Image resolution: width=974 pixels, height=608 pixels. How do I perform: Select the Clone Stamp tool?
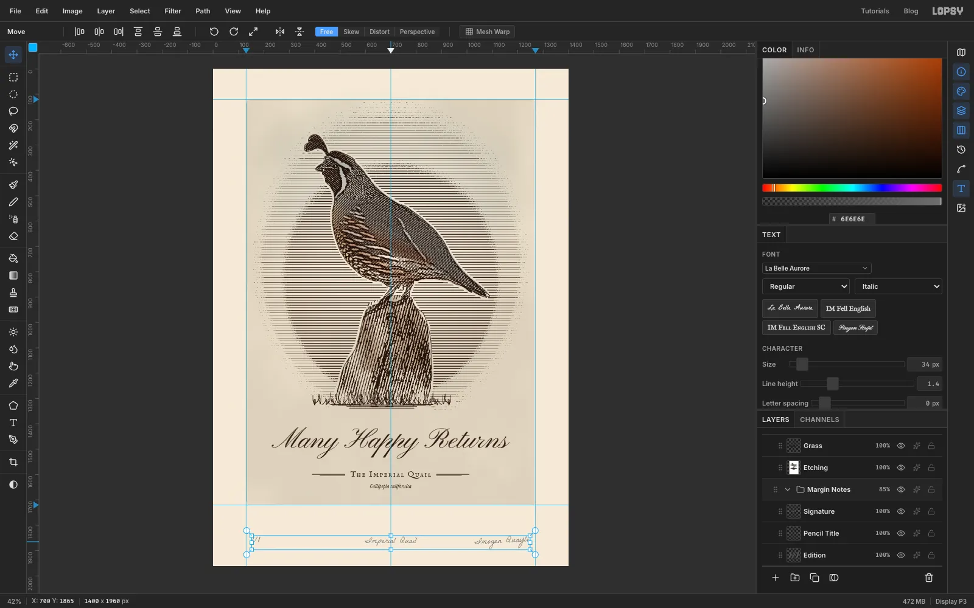pyautogui.click(x=13, y=292)
